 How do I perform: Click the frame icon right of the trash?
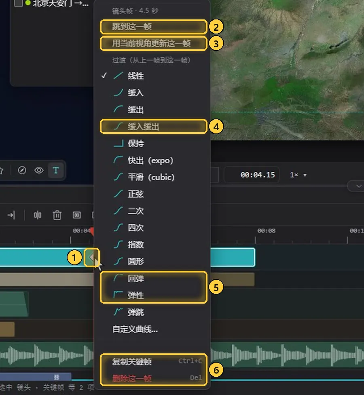[x=76, y=215]
